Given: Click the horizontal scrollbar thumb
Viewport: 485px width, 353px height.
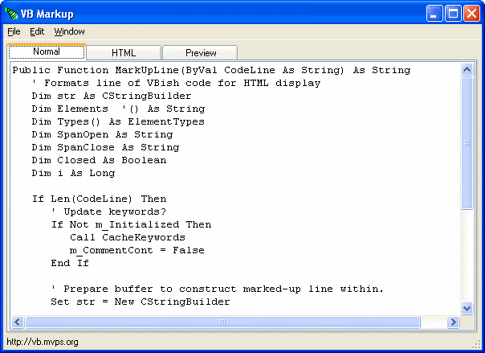Looking at the screenshot, I should click(x=222, y=322).
